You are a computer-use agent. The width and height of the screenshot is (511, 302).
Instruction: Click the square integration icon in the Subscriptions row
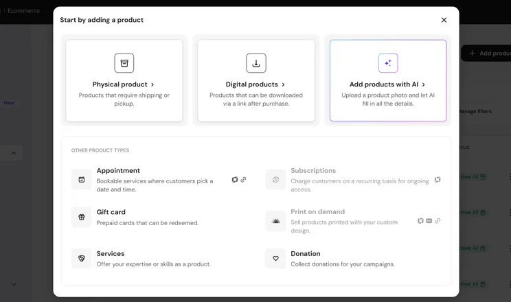click(x=438, y=180)
